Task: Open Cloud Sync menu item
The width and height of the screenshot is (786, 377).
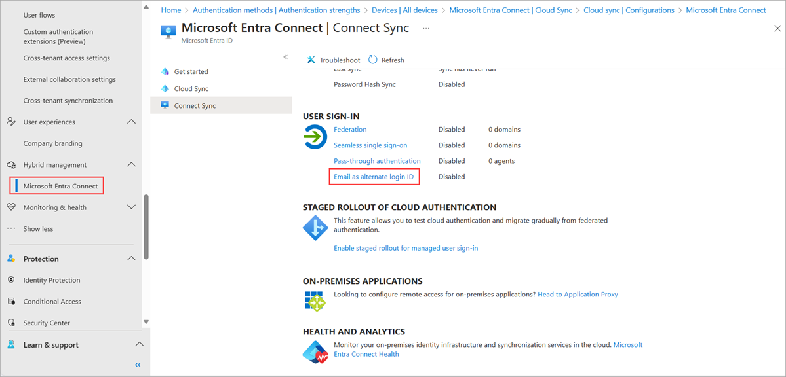Action: 221,88
